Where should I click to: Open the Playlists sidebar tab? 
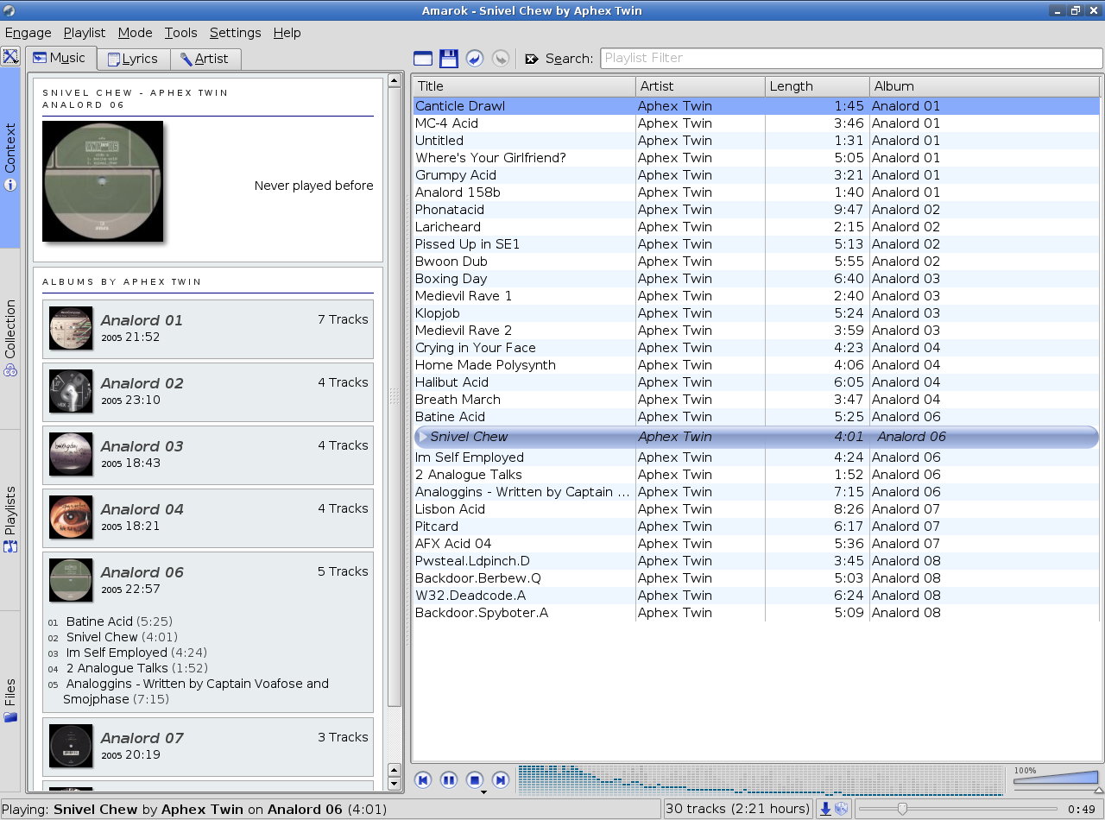[10, 520]
